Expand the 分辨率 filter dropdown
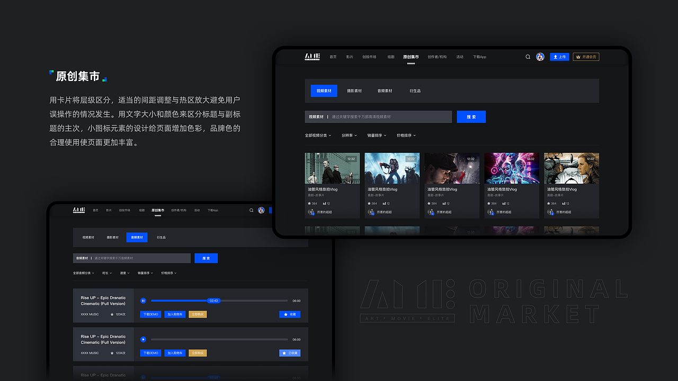678x381 pixels. (349, 135)
